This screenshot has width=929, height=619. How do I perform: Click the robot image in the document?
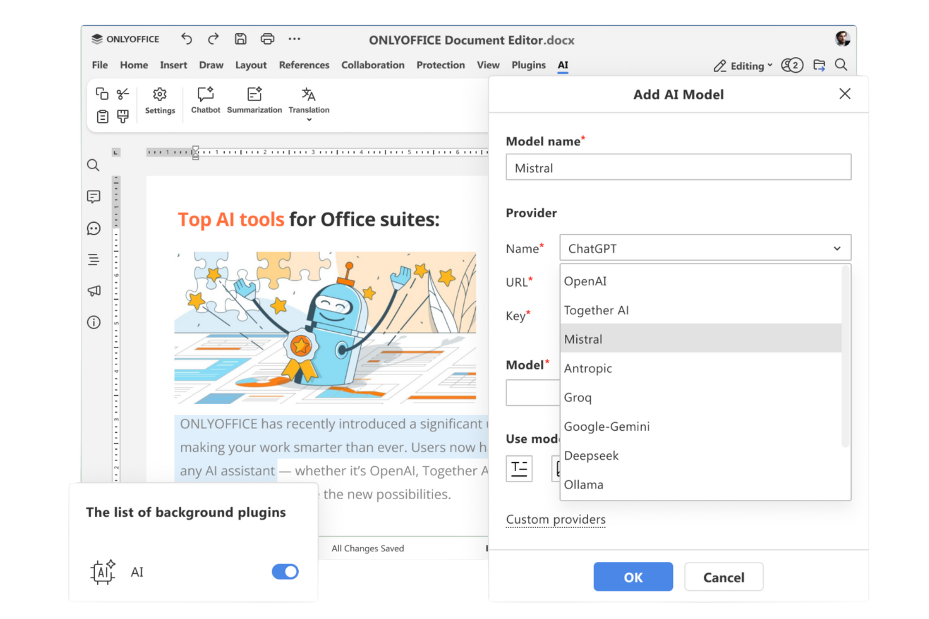coord(325,327)
